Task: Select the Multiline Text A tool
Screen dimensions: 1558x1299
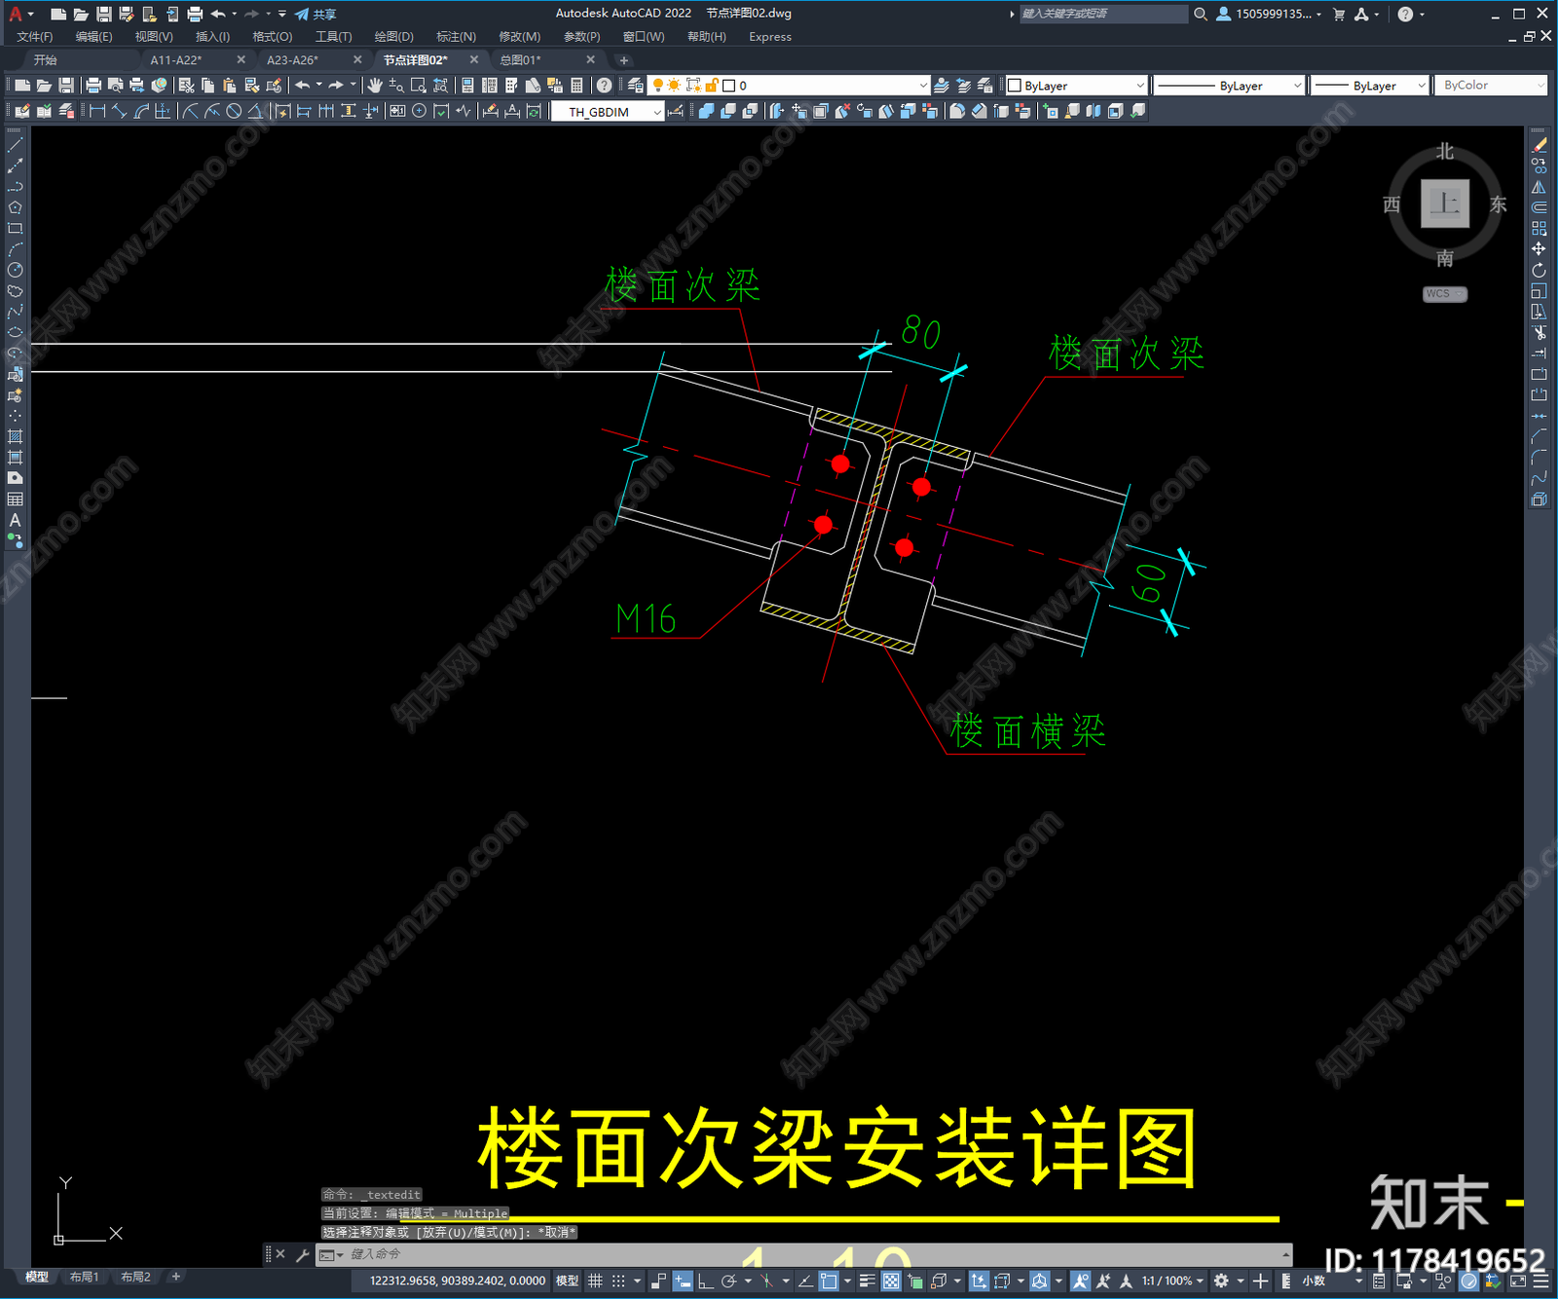Action: click(15, 520)
